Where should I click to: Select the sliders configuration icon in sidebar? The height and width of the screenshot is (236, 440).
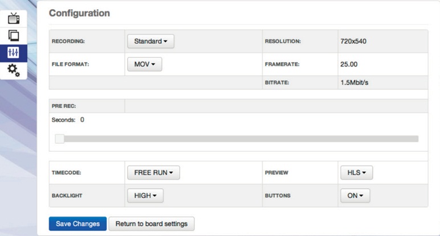click(13, 53)
